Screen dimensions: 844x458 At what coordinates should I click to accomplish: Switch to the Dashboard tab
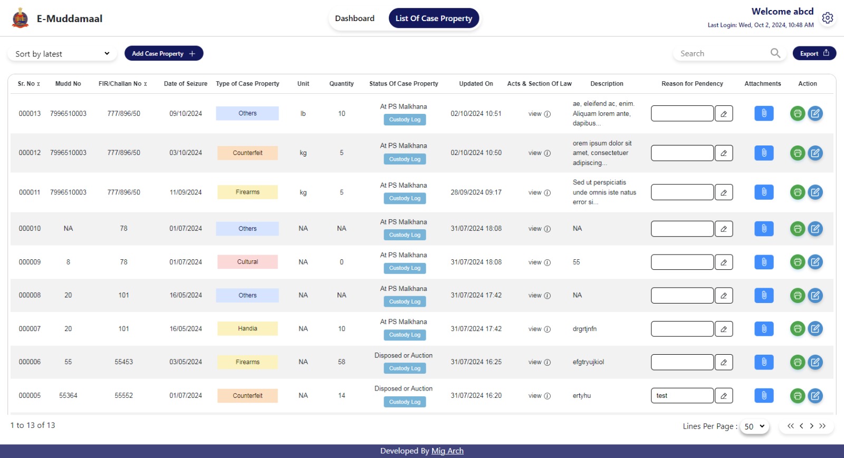coord(354,18)
